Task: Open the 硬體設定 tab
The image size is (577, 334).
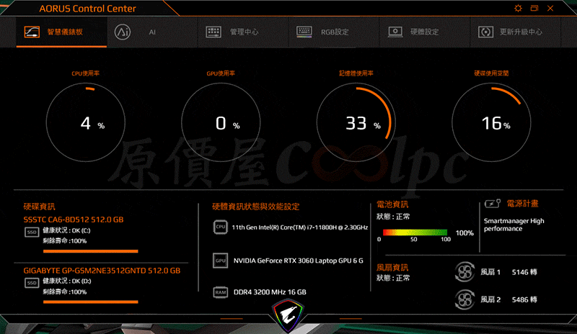Action: tap(425, 32)
